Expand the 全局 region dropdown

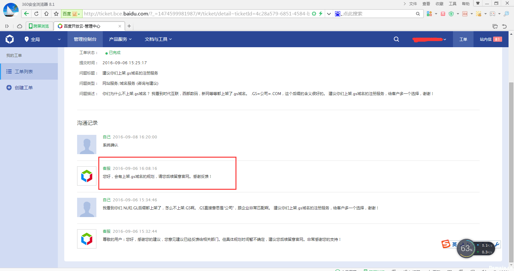pyautogui.click(x=59, y=39)
